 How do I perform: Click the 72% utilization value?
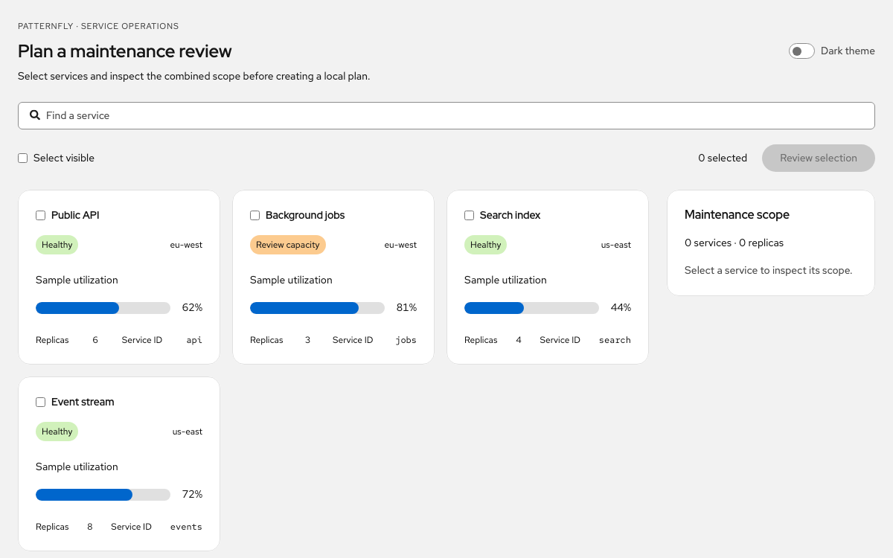tap(192, 494)
